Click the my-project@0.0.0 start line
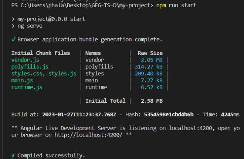244x159 pixels. click(48, 19)
